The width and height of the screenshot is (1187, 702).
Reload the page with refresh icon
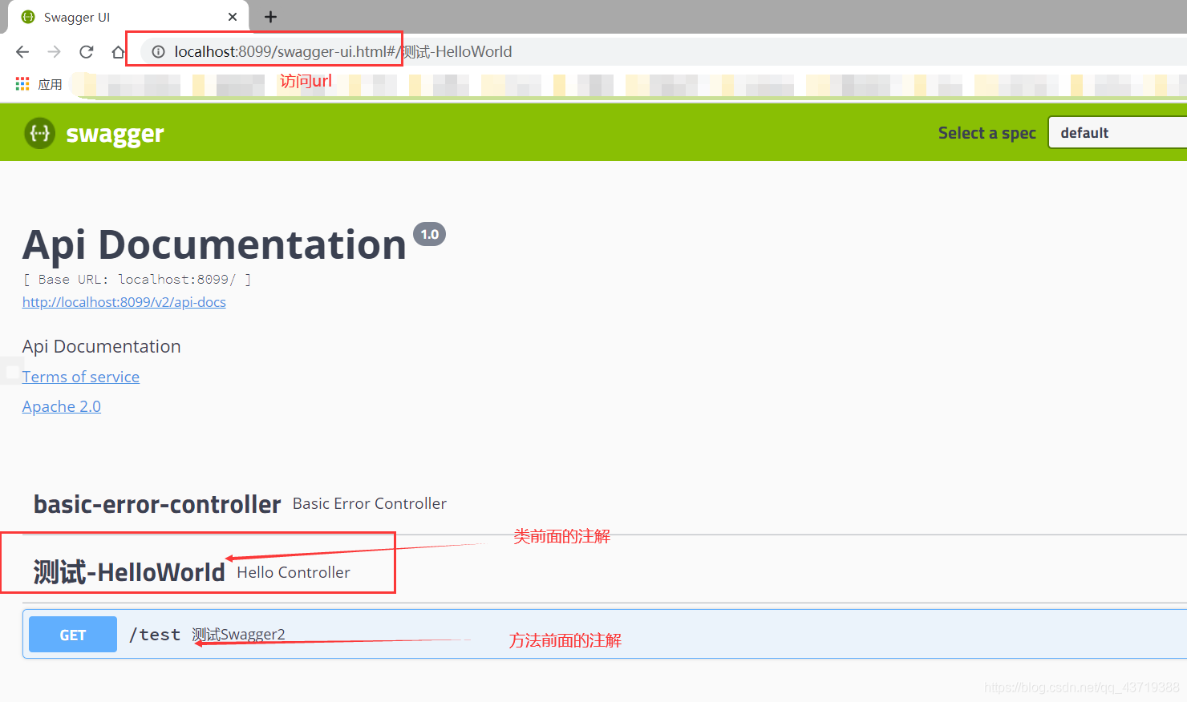86,51
